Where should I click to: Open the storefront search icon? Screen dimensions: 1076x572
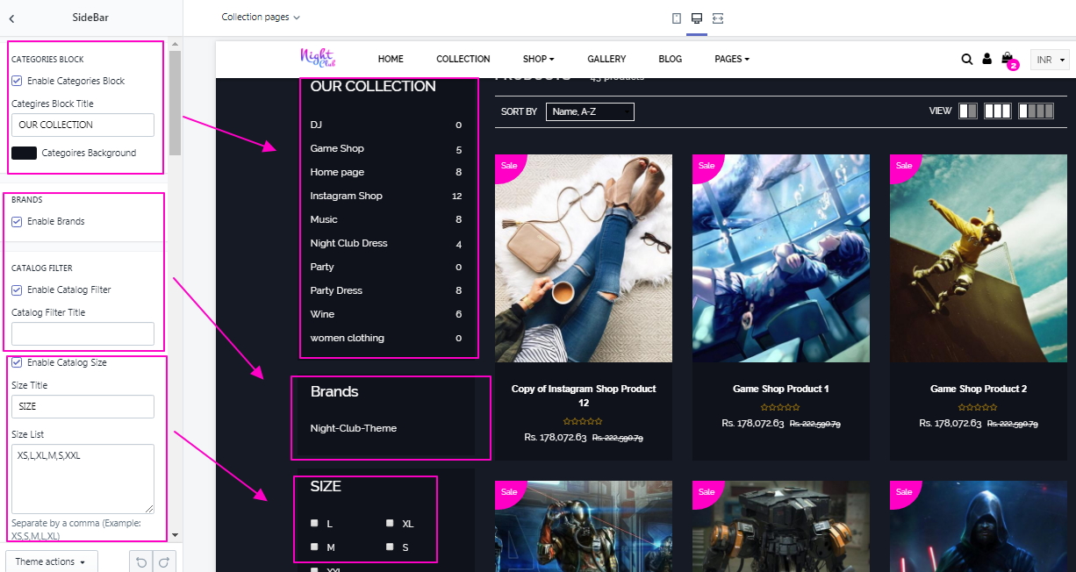(966, 60)
